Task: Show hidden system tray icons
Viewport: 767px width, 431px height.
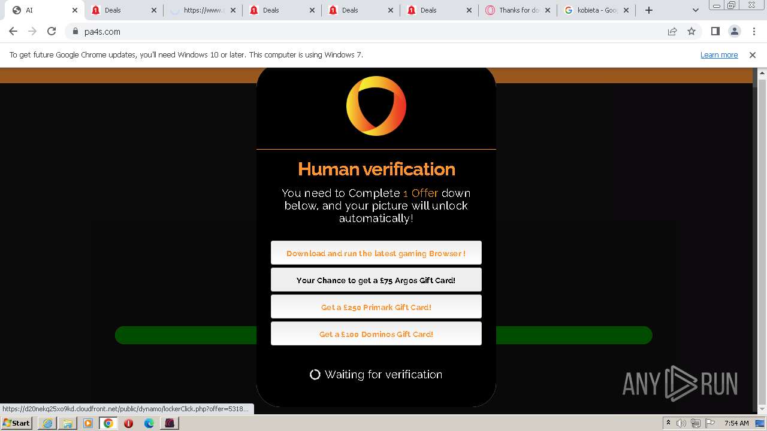Action: (x=668, y=423)
